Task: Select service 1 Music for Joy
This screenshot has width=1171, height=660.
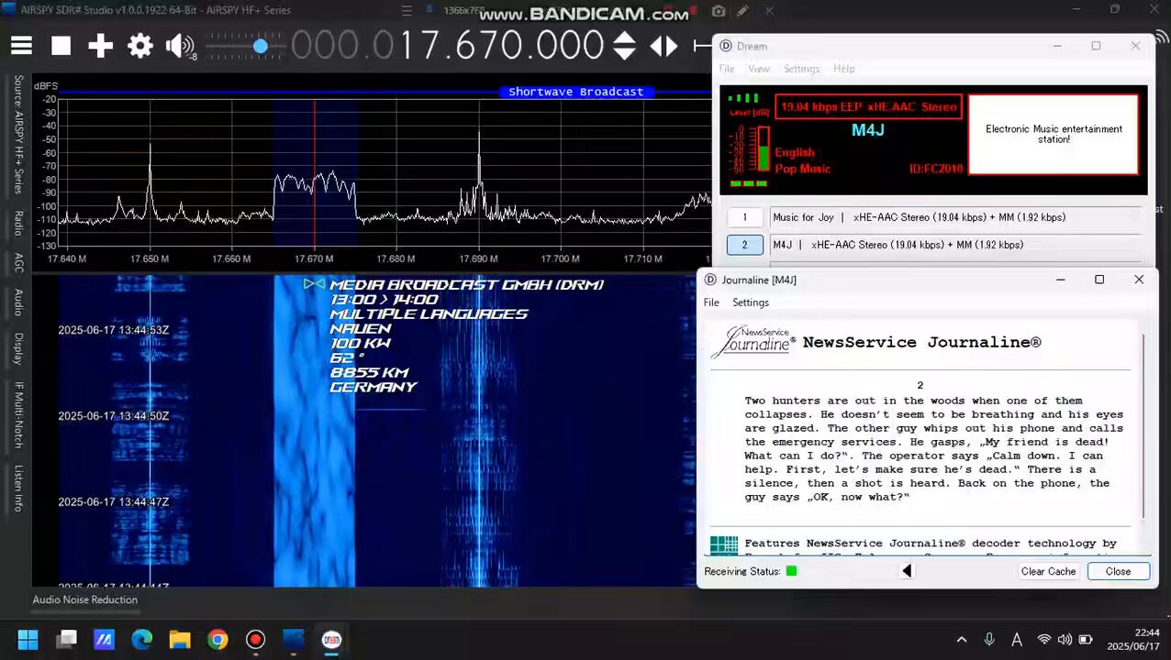Action: coord(744,217)
